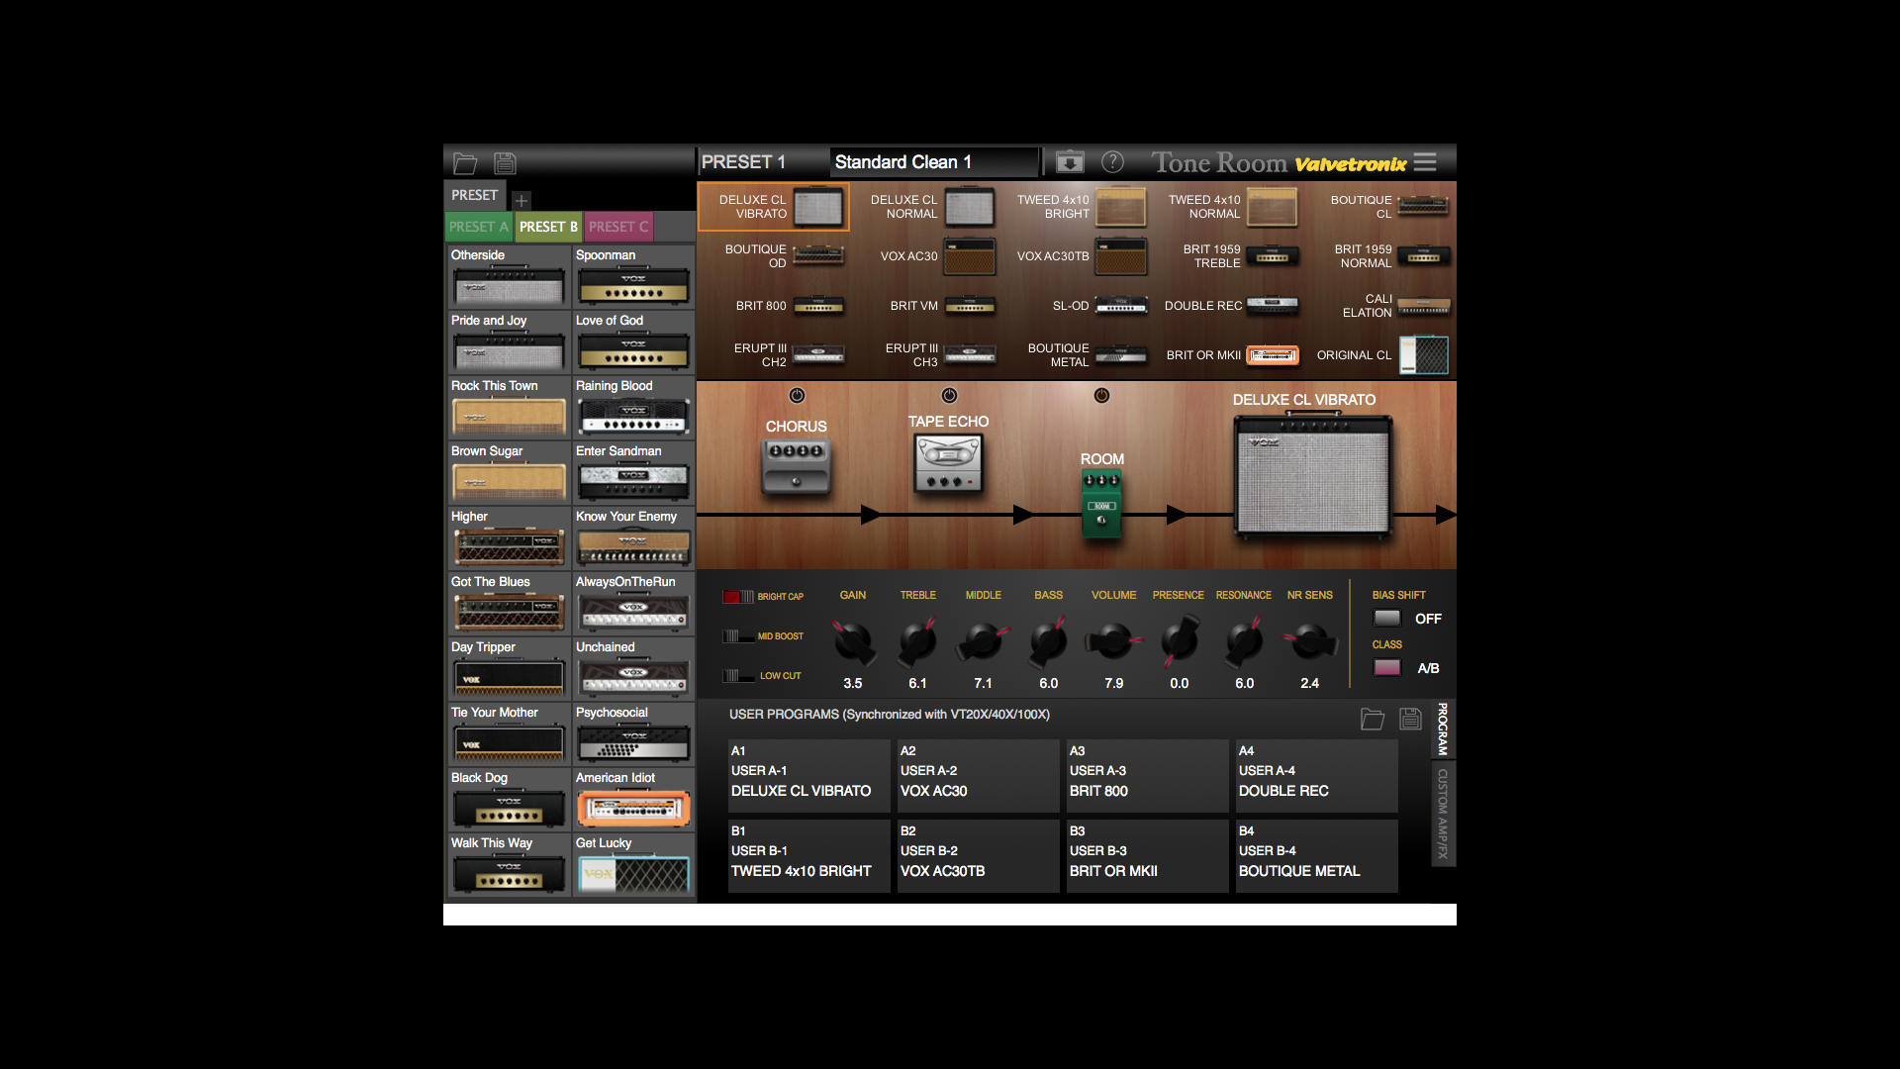Switch to the PRESET C tab
Image resolution: width=1900 pixels, height=1069 pixels.
[618, 227]
